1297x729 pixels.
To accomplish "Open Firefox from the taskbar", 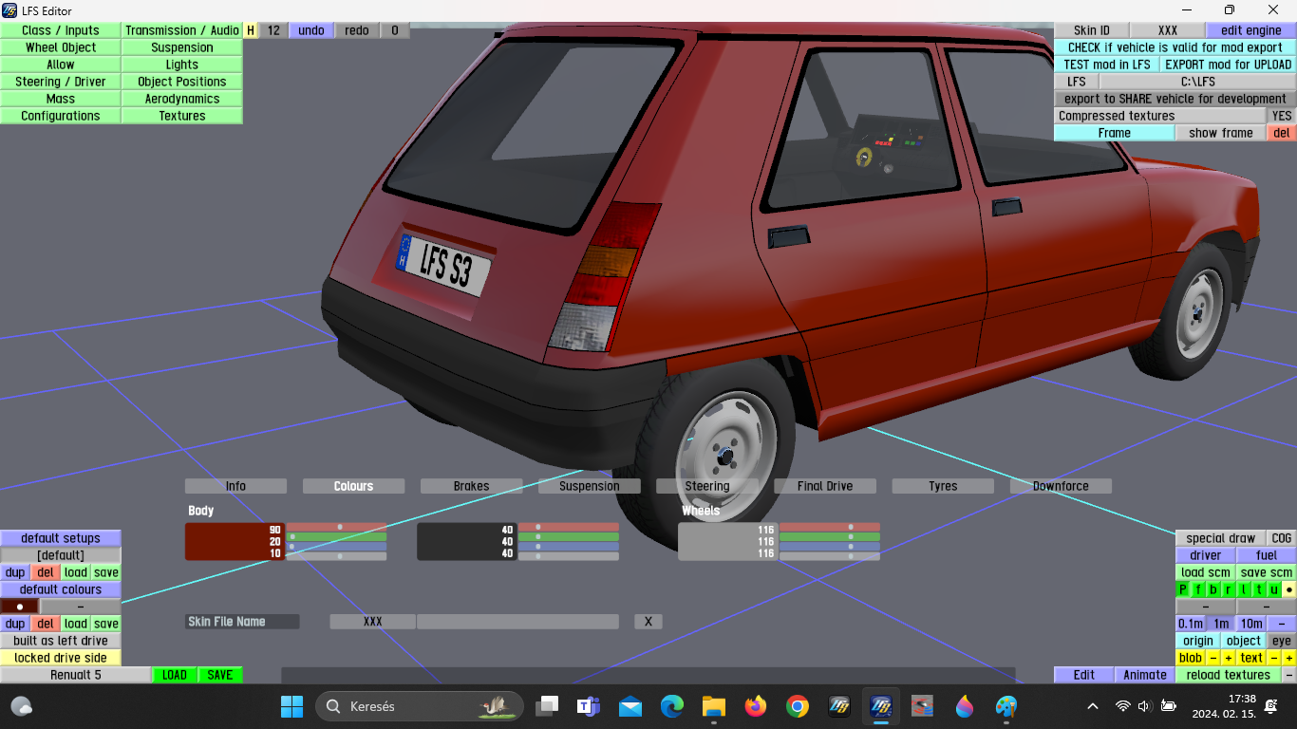I will [x=756, y=706].
